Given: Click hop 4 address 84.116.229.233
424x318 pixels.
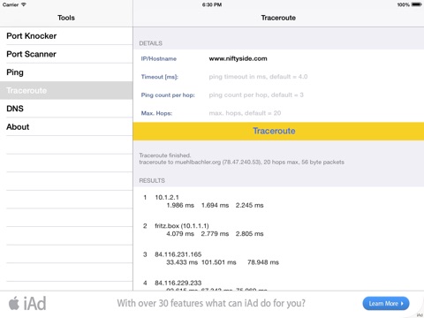Looking at the screenshot, I should coord(178,283).
